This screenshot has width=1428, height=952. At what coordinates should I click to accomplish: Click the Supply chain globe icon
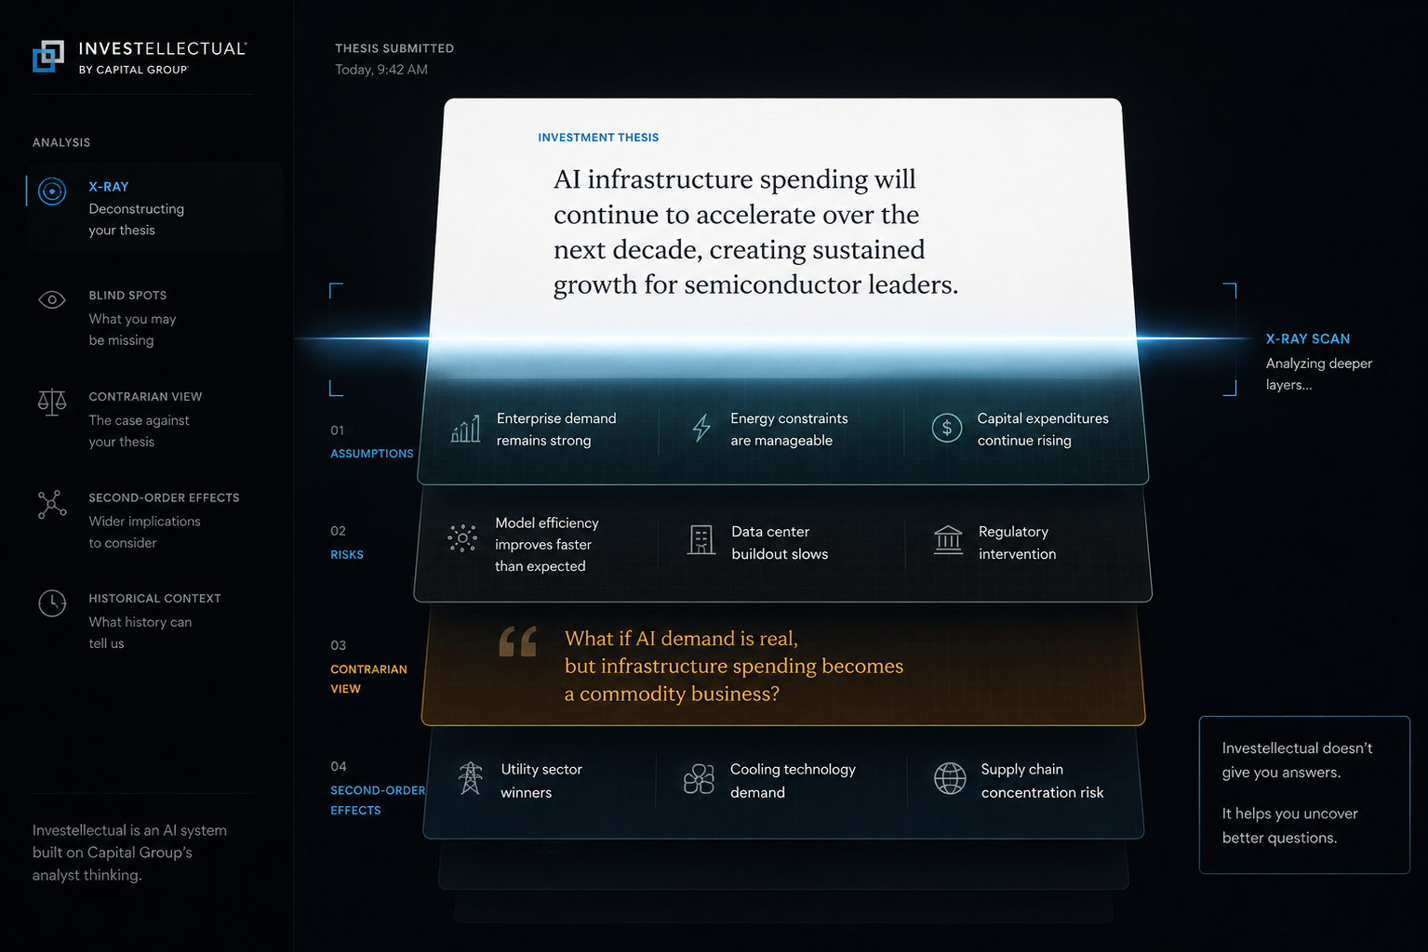(x=950, y=778)
